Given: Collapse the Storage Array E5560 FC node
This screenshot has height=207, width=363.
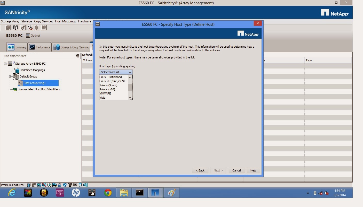Looking at the screenshot, I should (x=5, y=64).
